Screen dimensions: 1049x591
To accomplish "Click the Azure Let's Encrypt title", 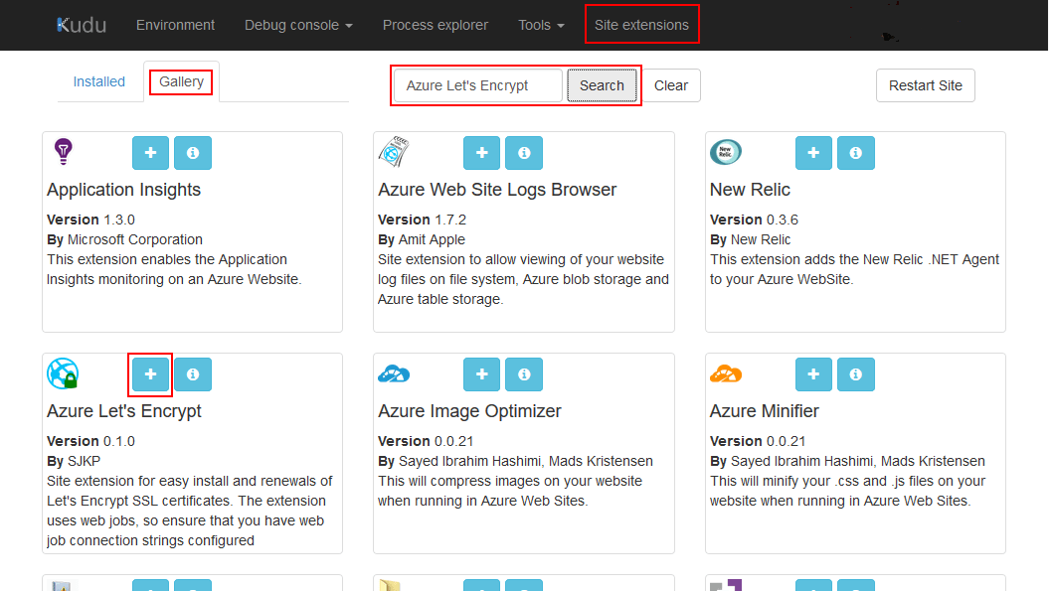I will coord(123,411).
